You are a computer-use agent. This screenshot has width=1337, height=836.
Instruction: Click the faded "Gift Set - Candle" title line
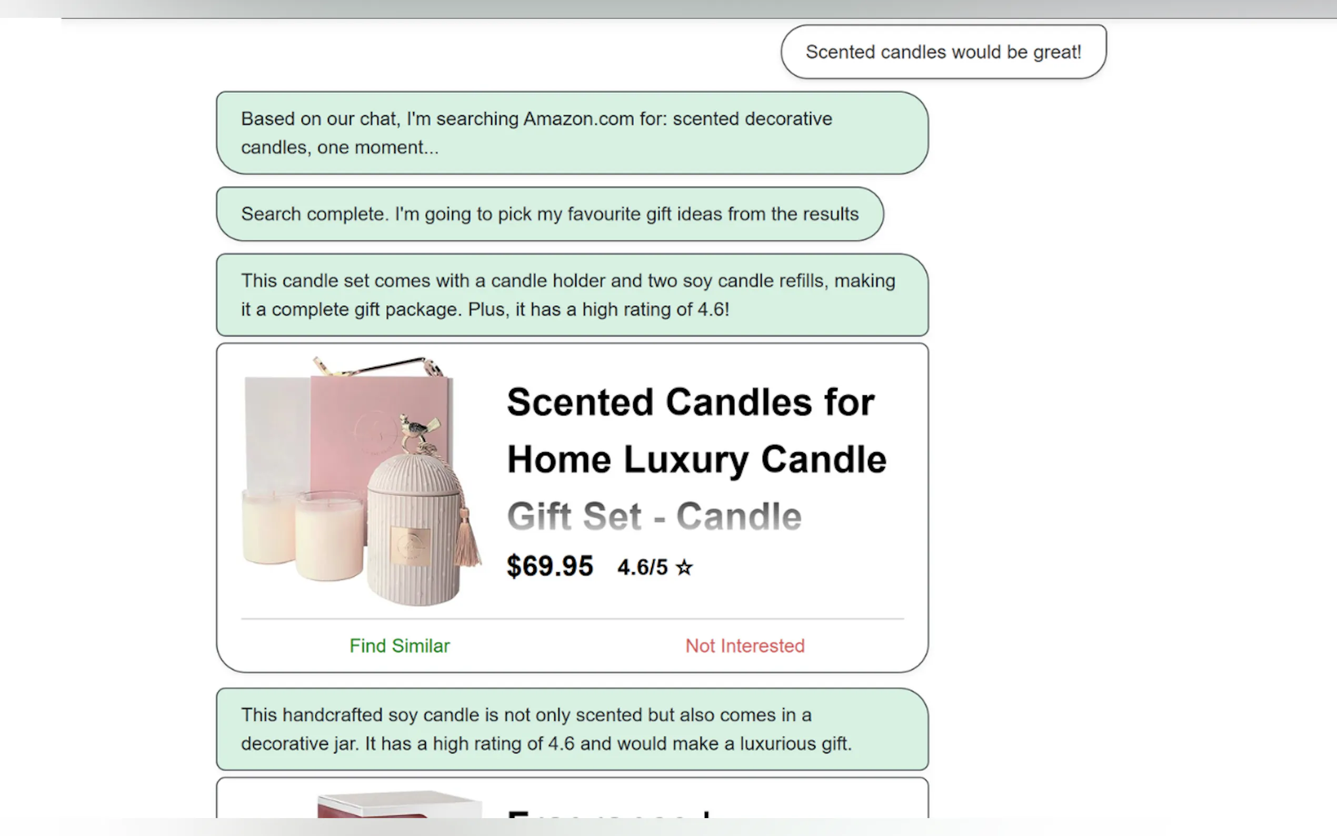(x=654, y=516)
